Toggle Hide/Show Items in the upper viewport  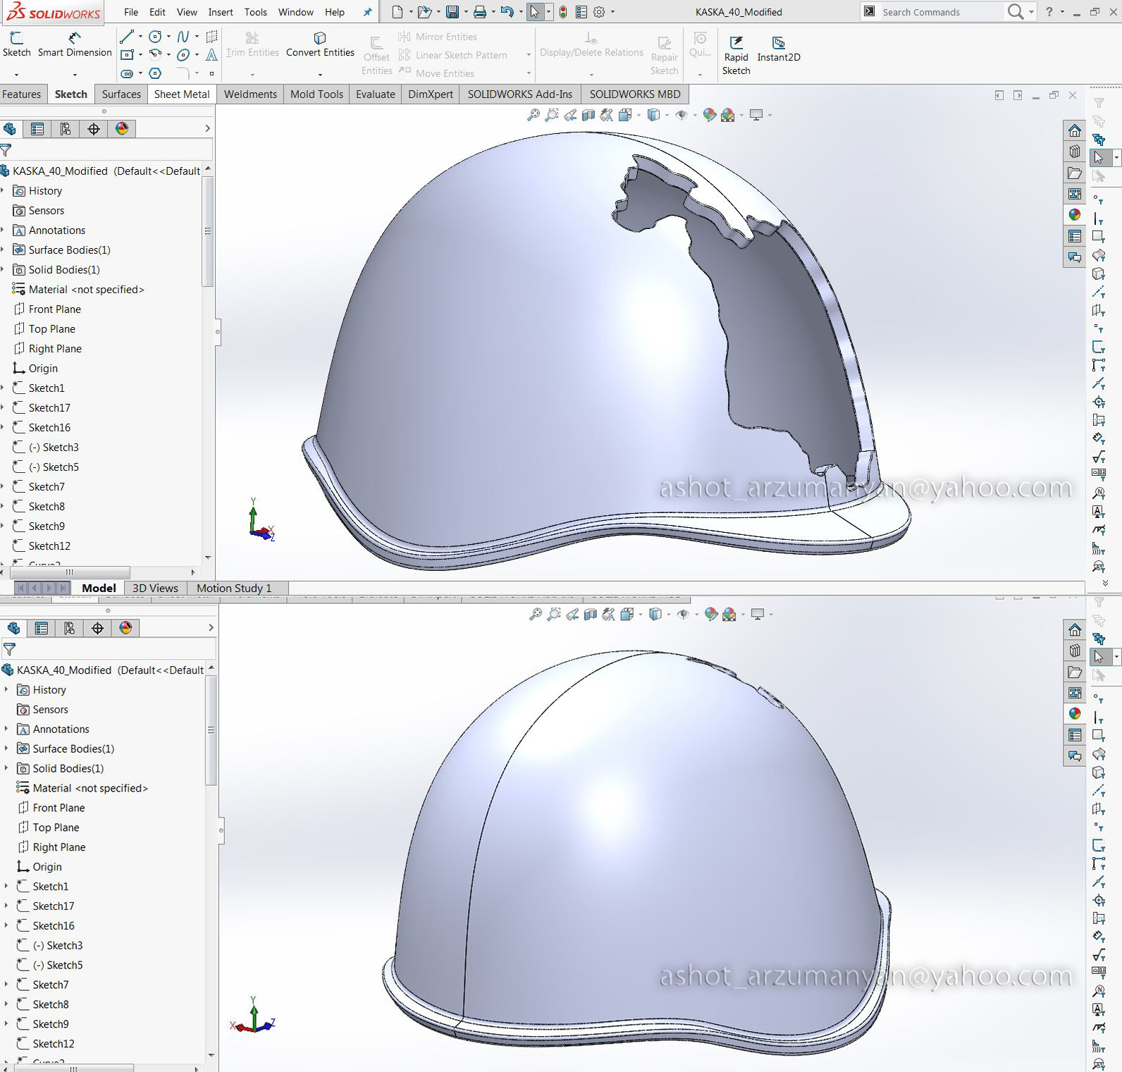(682, 115)
